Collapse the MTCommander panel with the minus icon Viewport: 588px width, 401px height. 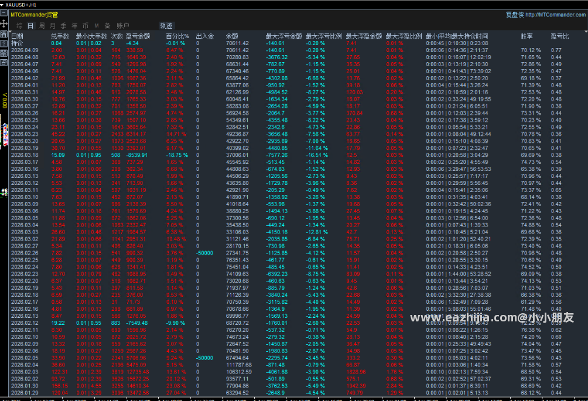point(4,13)
